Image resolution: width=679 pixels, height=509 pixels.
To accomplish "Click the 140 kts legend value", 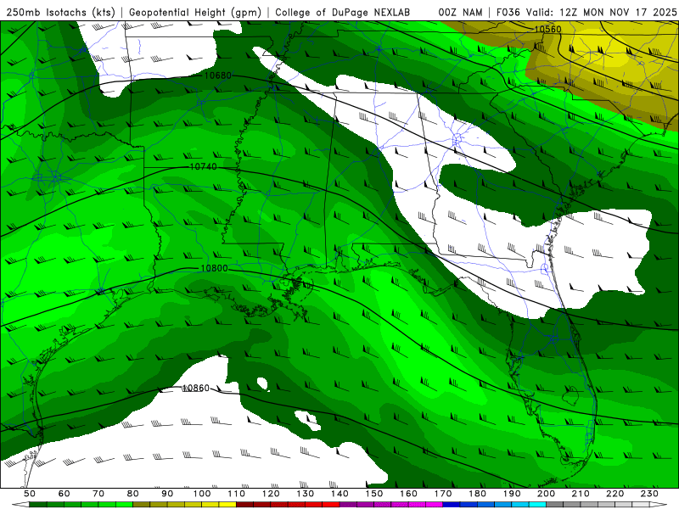I will pyautogui.click(x=339, y=494).
